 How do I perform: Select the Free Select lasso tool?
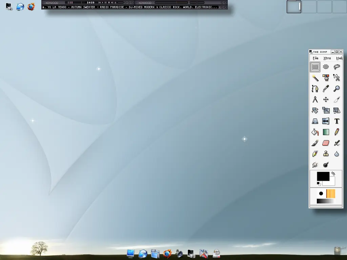336,67
